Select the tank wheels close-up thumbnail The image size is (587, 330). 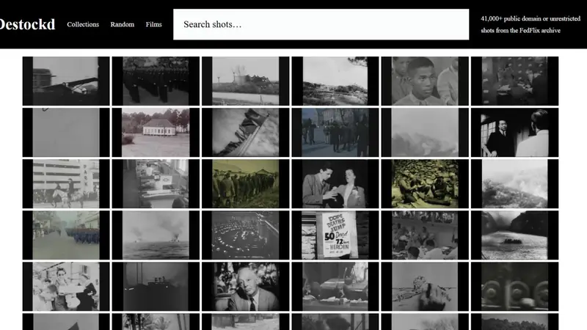coord(515,287)
